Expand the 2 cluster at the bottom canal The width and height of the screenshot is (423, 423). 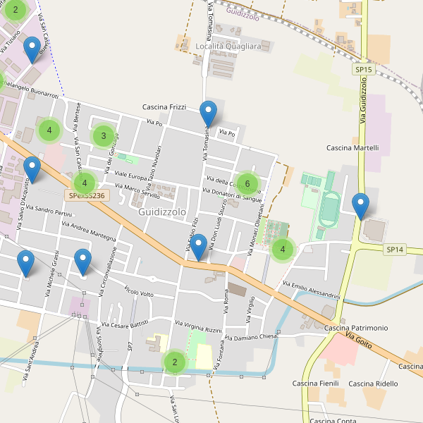click(x=174, y=362)
